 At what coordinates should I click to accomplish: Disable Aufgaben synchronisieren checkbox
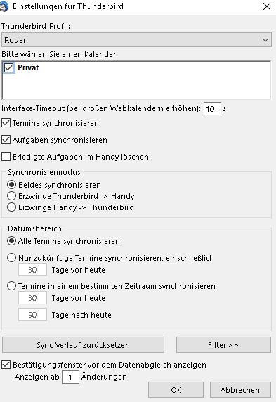pos(6,140)
